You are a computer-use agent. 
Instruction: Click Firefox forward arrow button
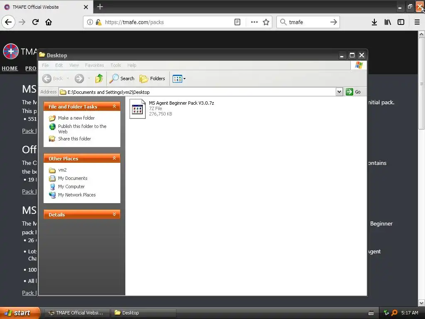pos(22,22)
